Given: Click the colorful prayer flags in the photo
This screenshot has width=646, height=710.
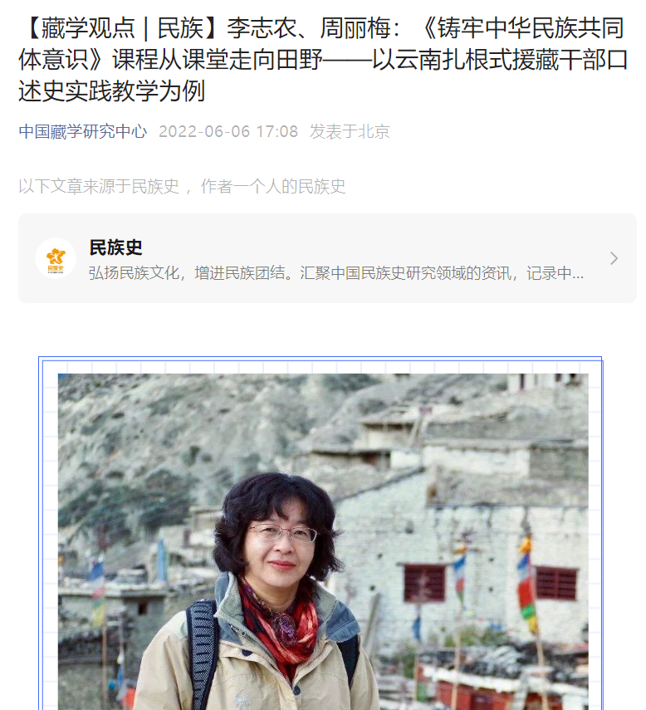Looking at the screenshot, I should [525, 584].
